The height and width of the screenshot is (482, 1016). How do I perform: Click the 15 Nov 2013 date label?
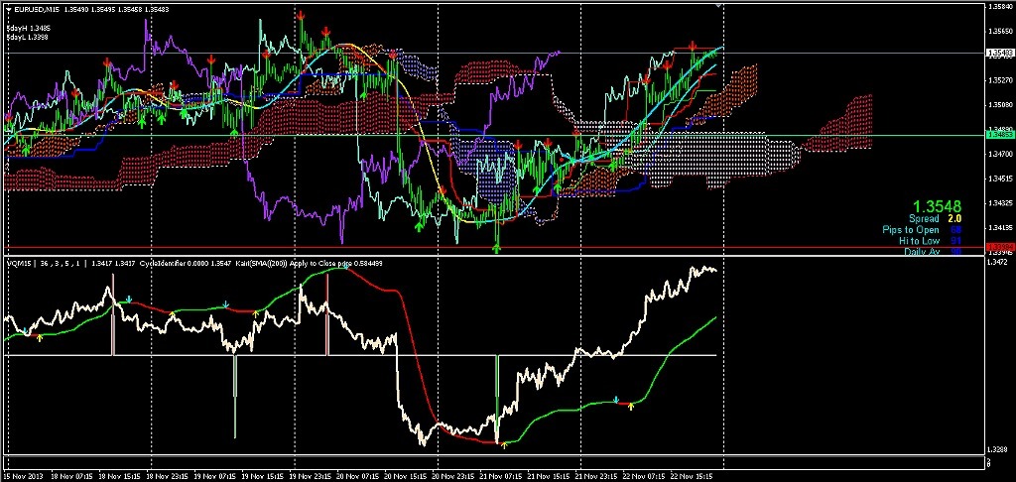(x=22, y=476)
